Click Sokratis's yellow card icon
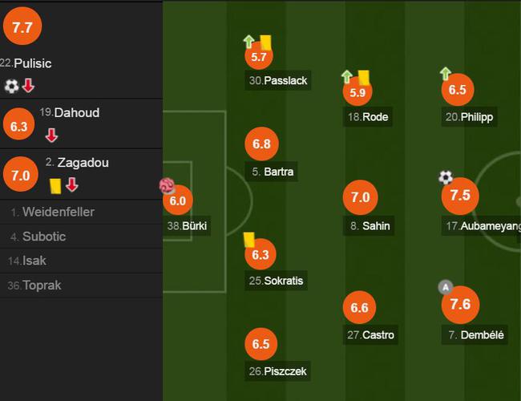This screenshot has width=521, height=401. pyautogui.click(x=249, y=240)
